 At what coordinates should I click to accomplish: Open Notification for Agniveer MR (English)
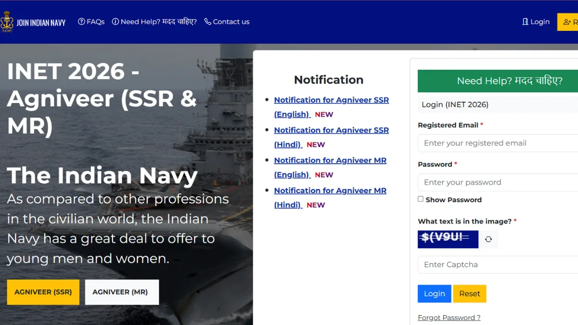point(330,168)
